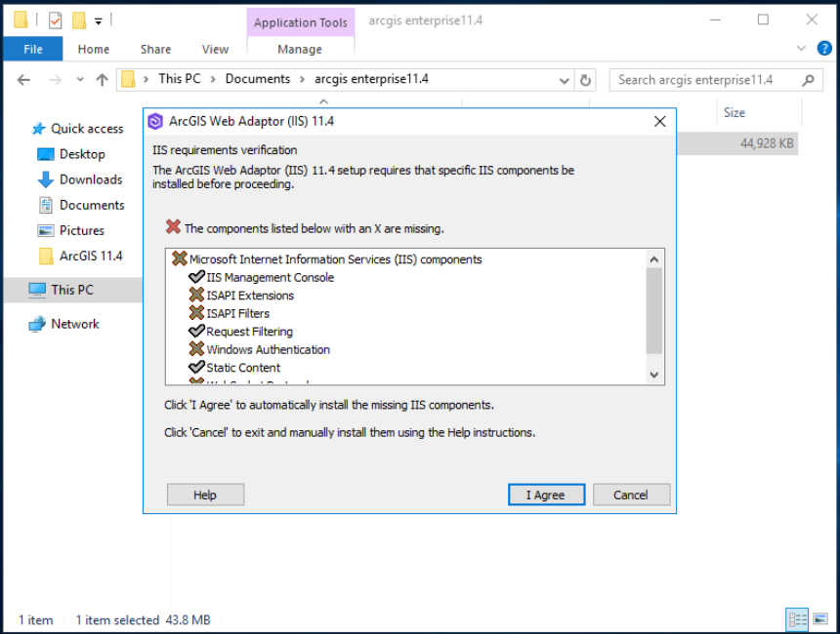The image size is (840, 634).
Task: Open the Customize Quick Access Toolbar dropdown
Action: pos(99,21)
